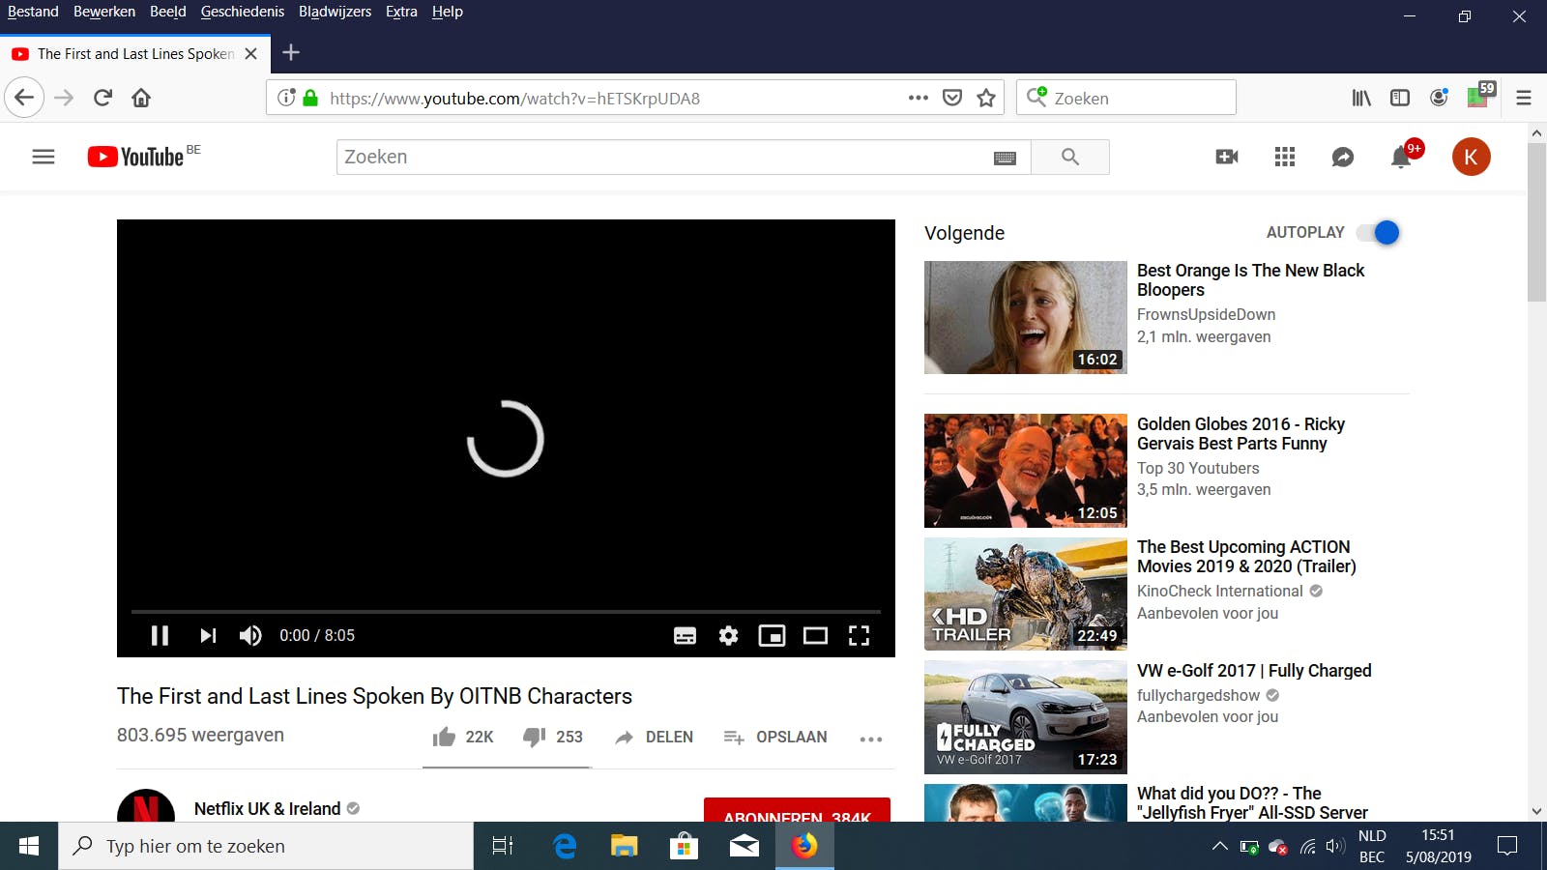Click the OPSLAAN save button
Viewport: 1547px width, 870px height.
tap(775, 737)
